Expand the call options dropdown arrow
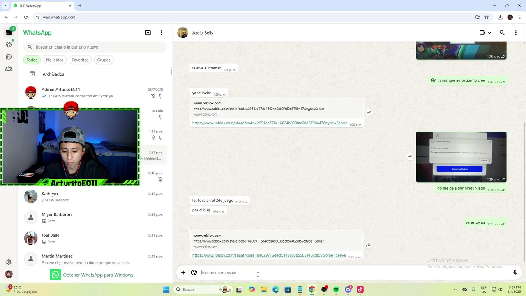The height and width of the screenshot is (296, 526). [489, 33]
